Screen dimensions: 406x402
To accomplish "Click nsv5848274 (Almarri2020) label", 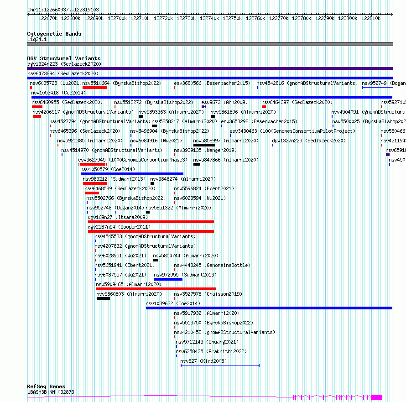I will [183, 179].
